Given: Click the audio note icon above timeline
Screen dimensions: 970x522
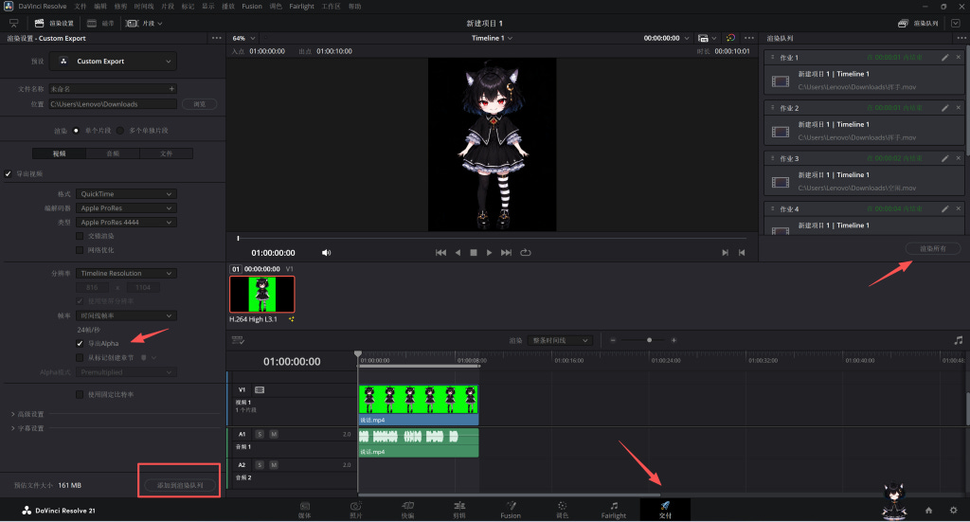Looking at the screenshot, I should [x=959, y=340].
